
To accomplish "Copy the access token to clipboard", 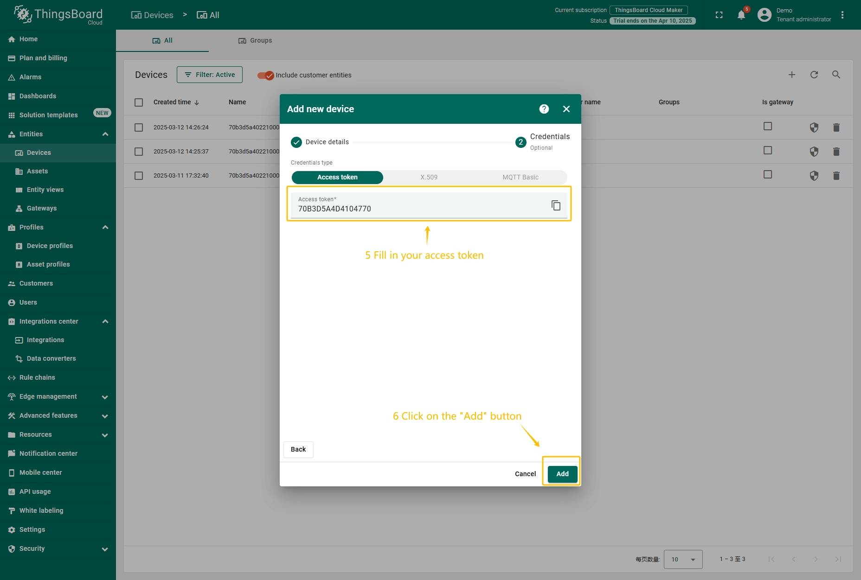I will pyautogui.click(x=556, y=205).
